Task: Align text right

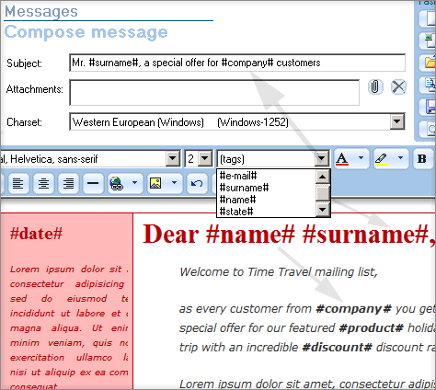Action: [x=68, y=183]
